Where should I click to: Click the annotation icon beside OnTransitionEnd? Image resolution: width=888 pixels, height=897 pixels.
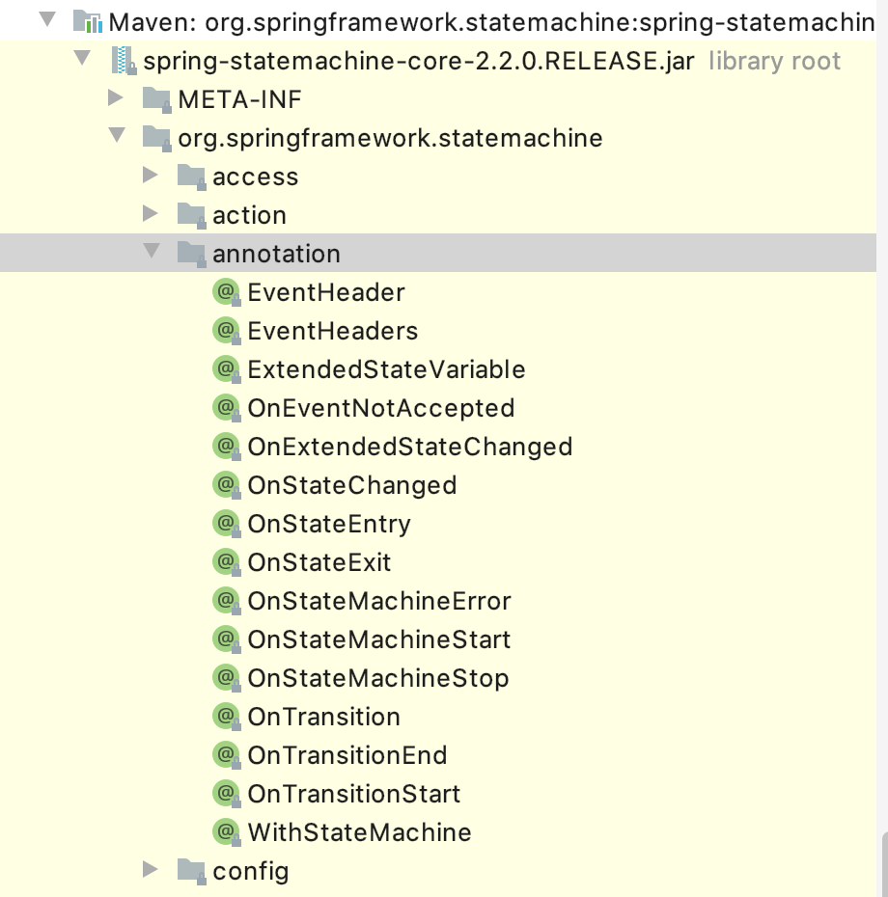[227, 755]
